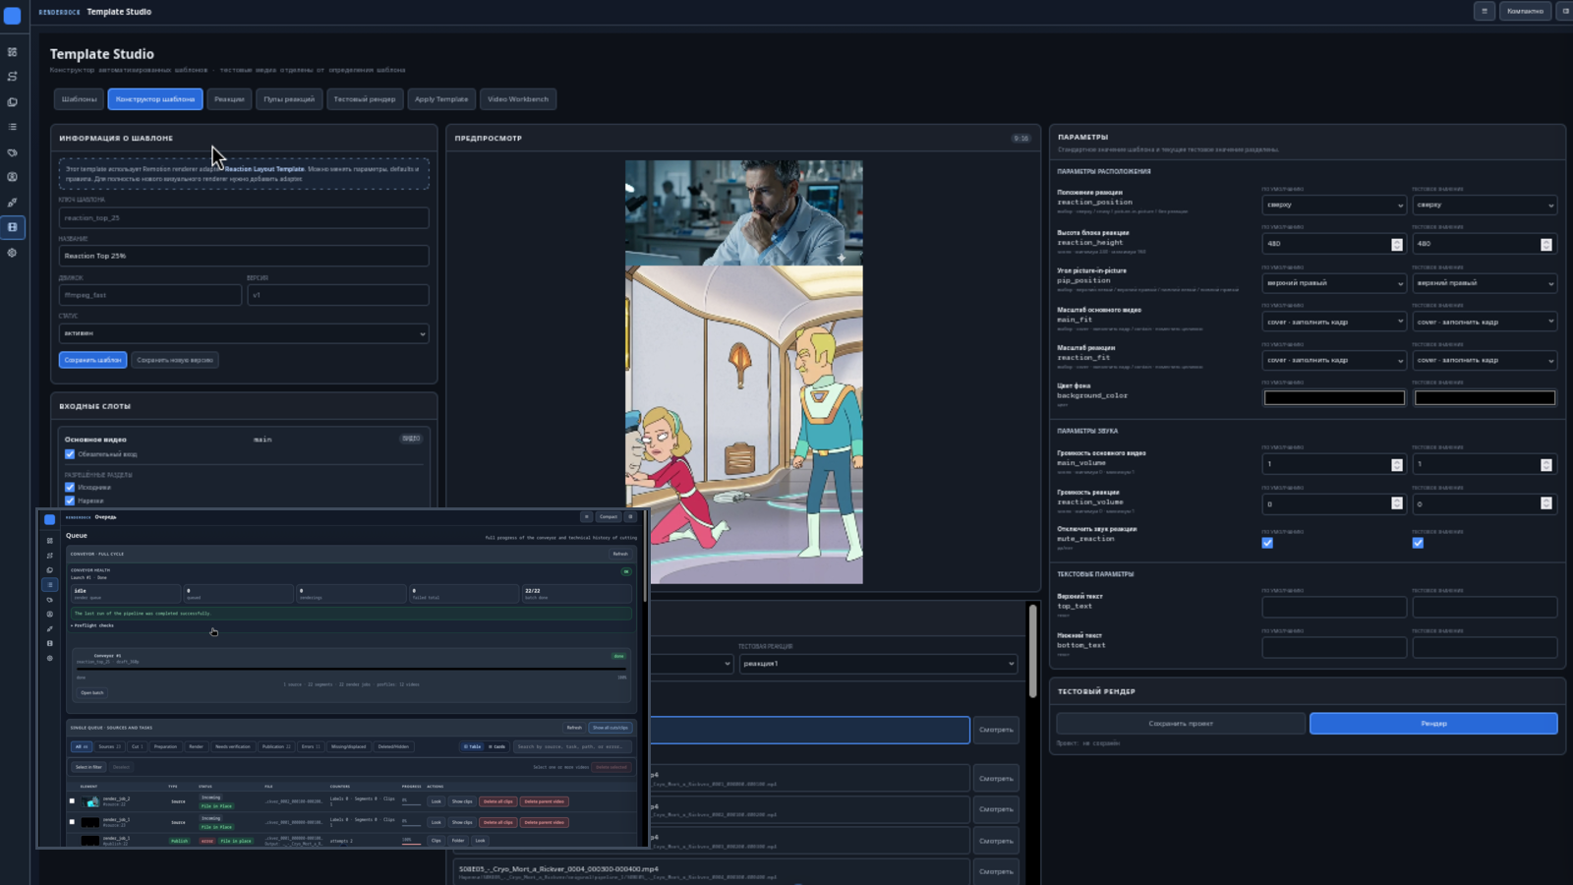The height and width of the screenshot is (885, 1573).
Task: Click the search field in Queue window
Action: [x=573, y=746]
